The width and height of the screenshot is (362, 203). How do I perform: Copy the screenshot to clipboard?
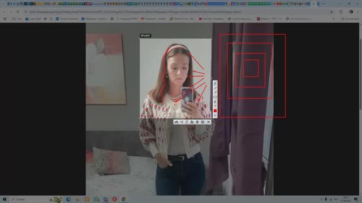[x=197, y=122]
